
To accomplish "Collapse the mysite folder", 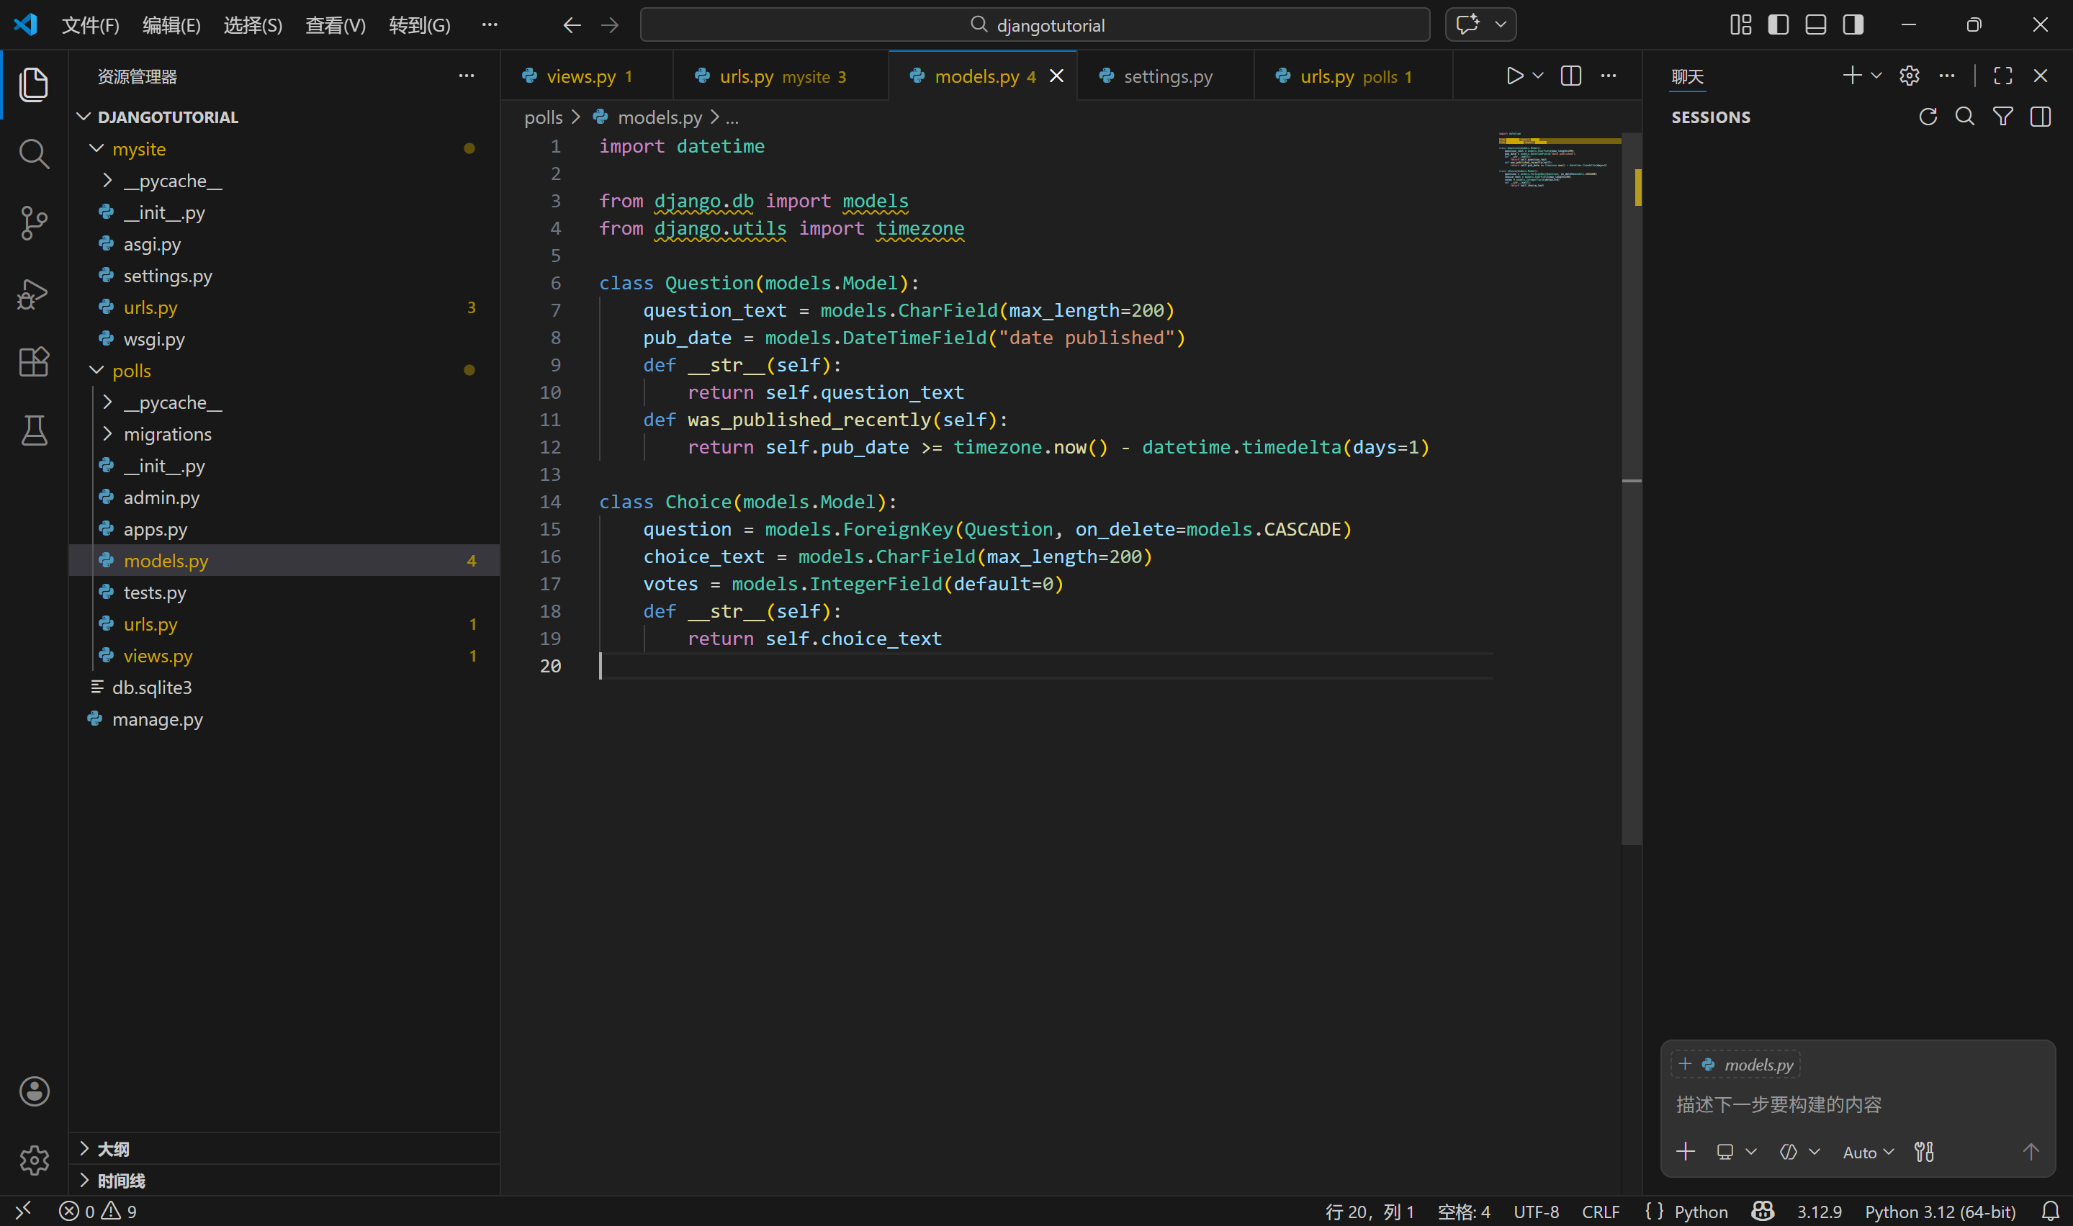I will point(96,149).
